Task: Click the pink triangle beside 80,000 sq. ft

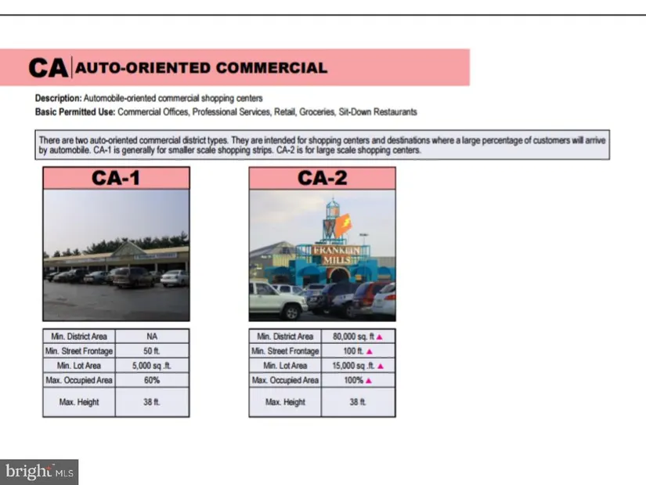Action: coord(380,336)
